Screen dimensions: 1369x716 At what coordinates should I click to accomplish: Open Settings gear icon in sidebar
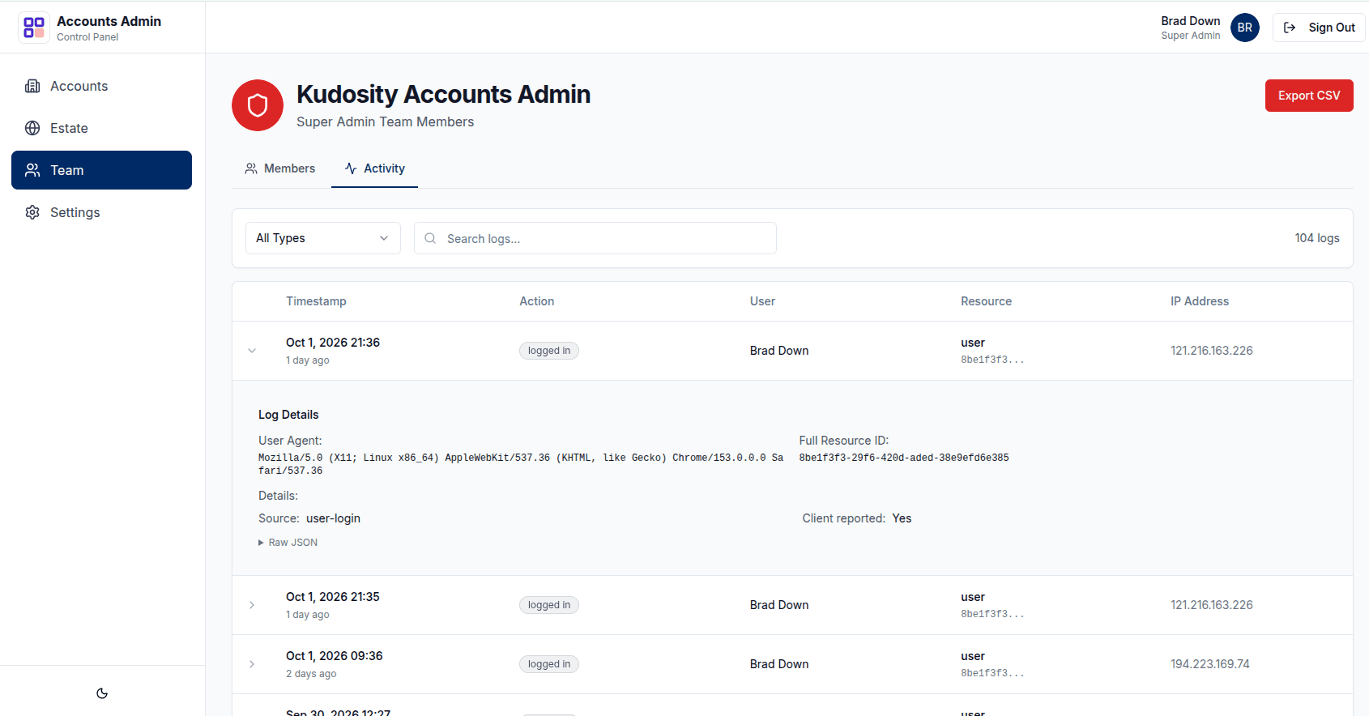32,212
